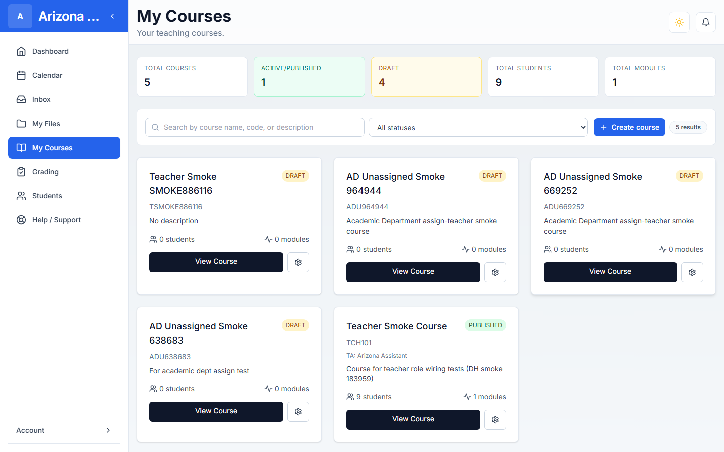
Task: Open settings gear for Teacher Smoke Course
Action: coord(495,420)
